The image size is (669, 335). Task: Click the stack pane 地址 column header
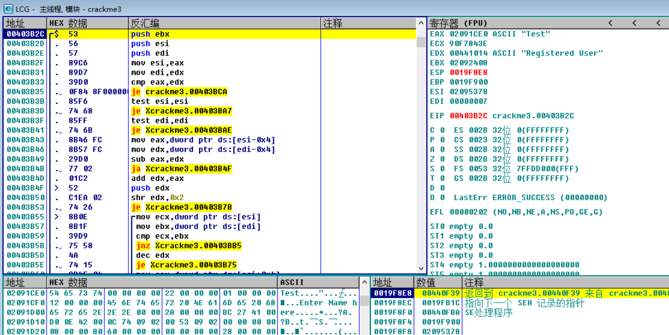[x=392, y=282]
